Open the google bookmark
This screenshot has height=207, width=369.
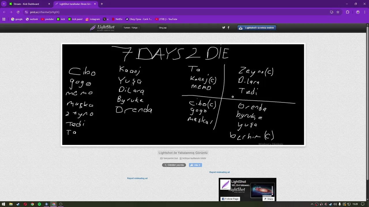17,19
